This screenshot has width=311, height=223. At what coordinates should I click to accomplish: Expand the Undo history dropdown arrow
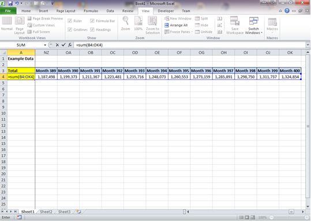click(x=21, y=3)
